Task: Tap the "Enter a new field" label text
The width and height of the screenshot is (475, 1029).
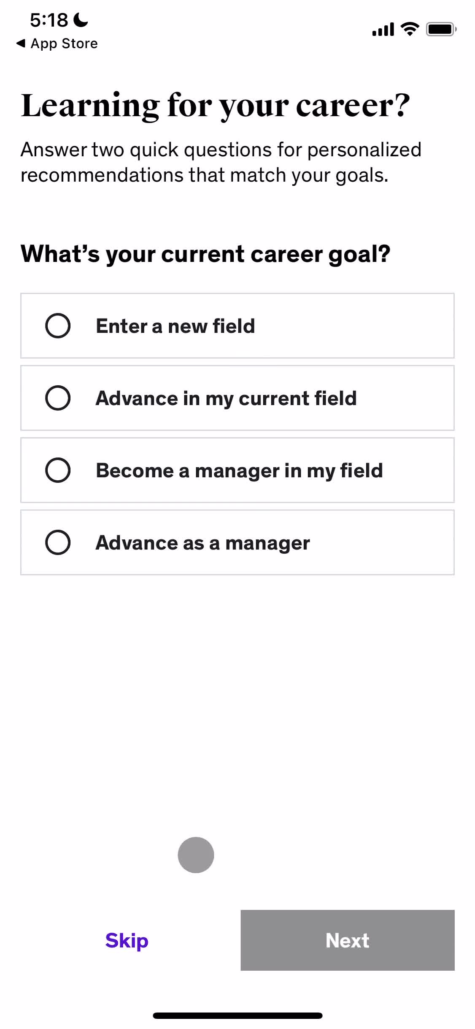Action: tap(175, 326)
